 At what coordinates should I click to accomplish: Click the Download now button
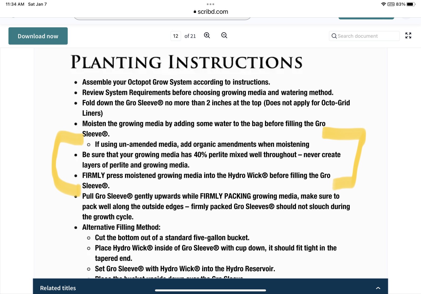click(x=38, y=36)
